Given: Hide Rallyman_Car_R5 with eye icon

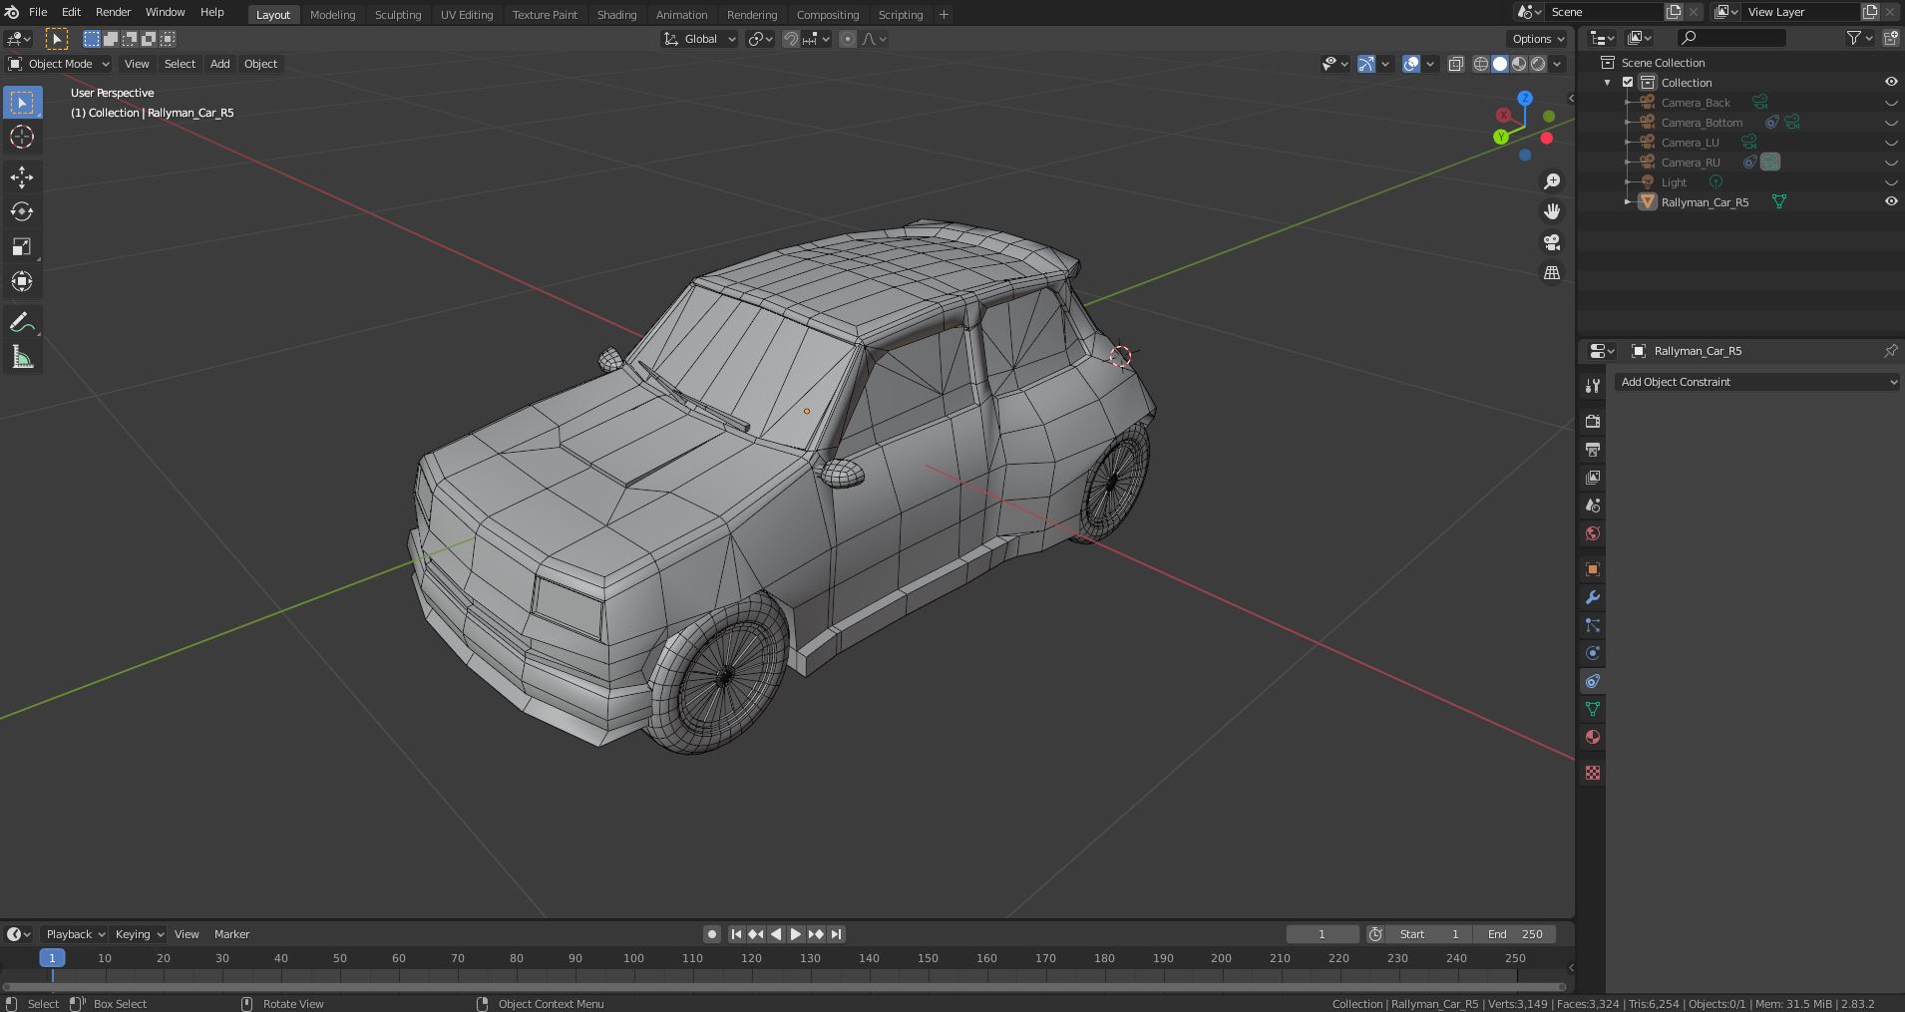Looking at the screenshot, I should 1890,201.
